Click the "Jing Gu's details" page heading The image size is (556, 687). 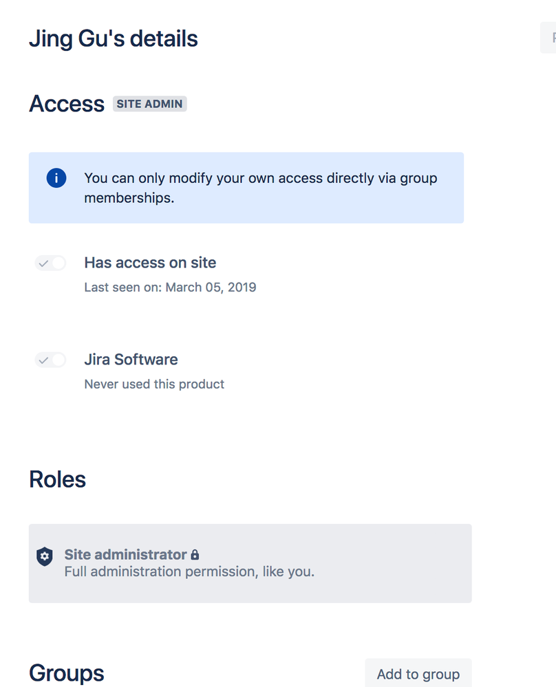113,39
